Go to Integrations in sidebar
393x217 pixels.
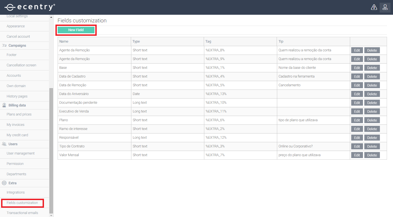tap(16, 192)
